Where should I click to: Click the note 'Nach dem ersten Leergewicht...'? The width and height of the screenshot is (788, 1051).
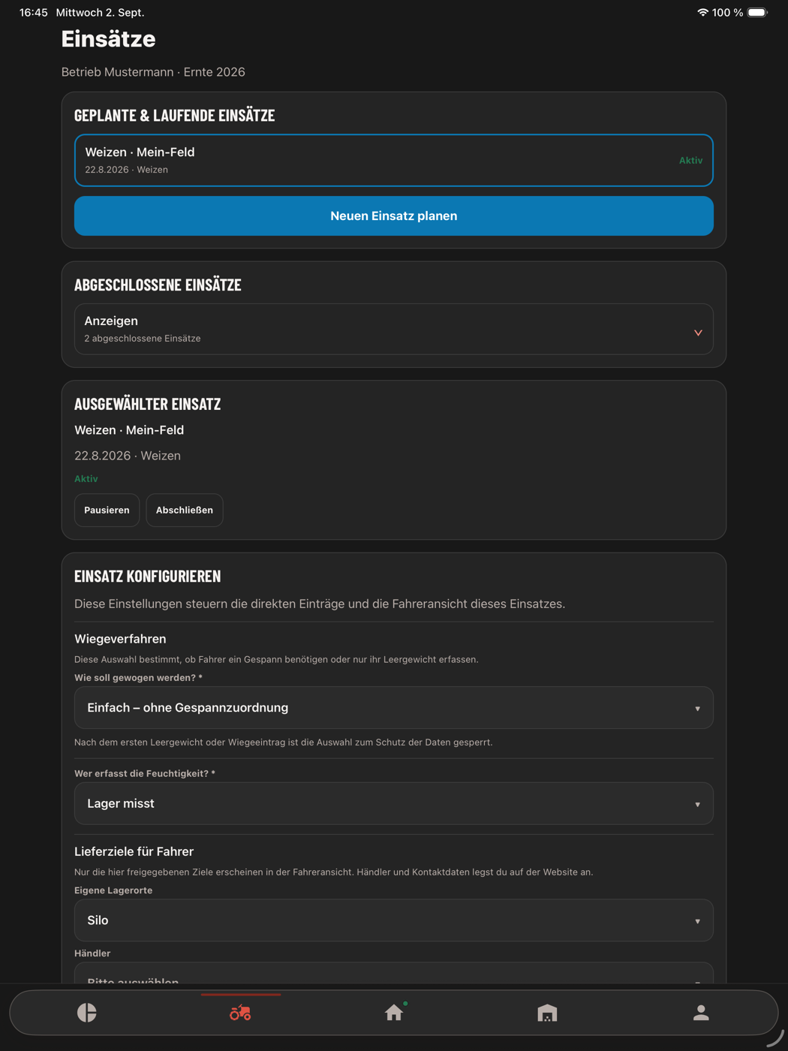tap(284, 742)
